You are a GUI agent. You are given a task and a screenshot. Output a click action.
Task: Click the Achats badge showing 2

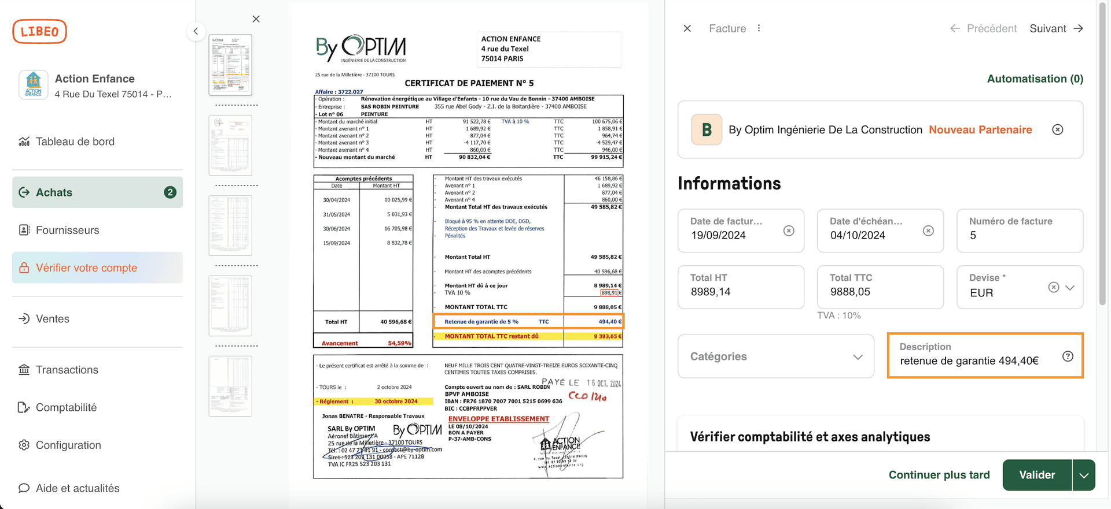[x=170, y=192]
